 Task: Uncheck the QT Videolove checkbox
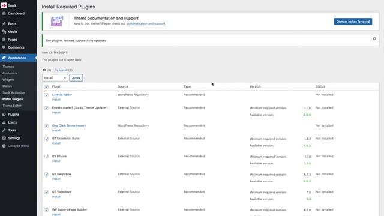[46, 192]
